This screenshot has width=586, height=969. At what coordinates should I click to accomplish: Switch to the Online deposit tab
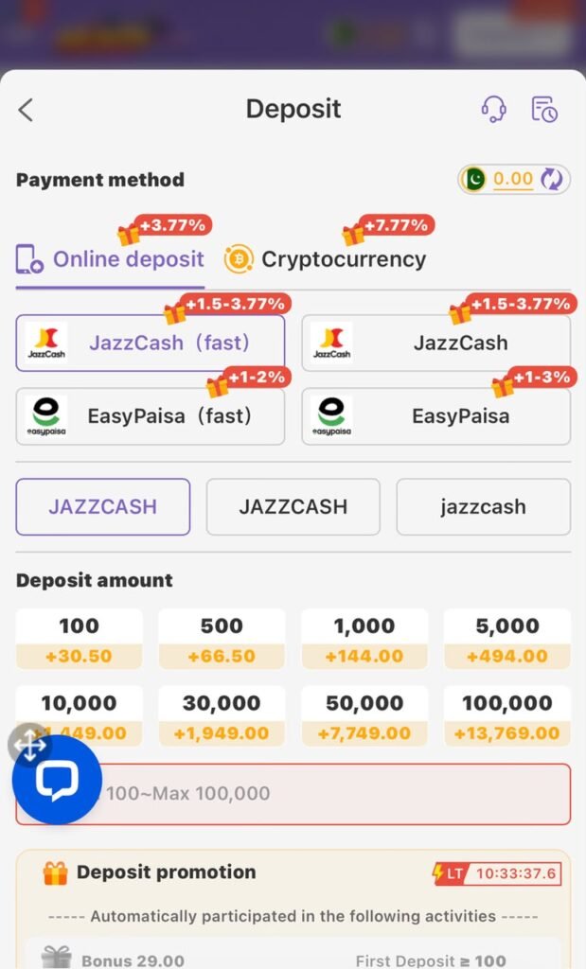coord(110,259)
